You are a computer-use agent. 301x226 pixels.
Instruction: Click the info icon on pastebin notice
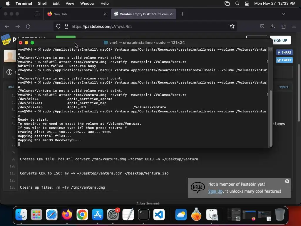[x=9, y=72]
